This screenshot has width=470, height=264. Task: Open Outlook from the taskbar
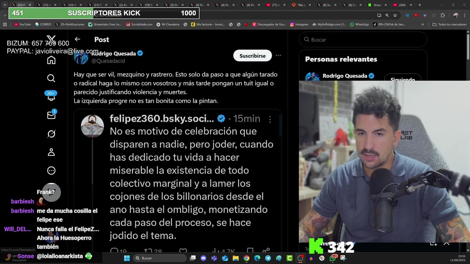225,258
